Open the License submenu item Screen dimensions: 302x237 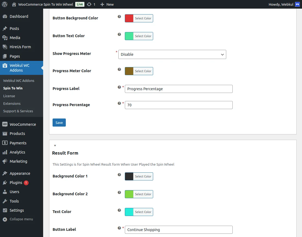click(9, 96)
